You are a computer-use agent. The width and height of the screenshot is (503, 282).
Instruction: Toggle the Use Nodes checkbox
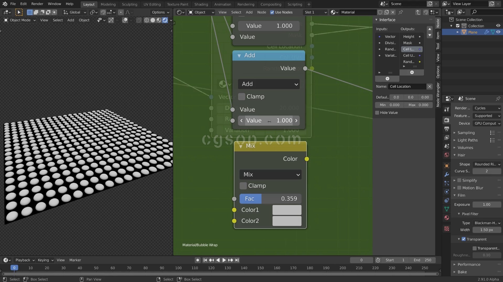(272, 12)
